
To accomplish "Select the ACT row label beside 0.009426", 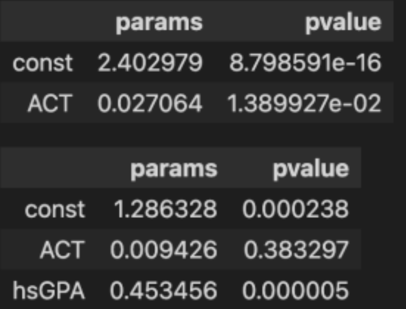I will (62, 250).
